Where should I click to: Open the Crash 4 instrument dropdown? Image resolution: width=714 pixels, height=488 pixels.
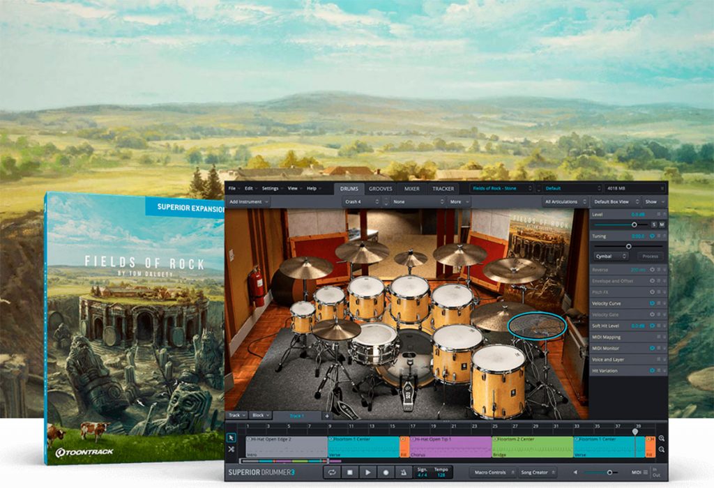click(362, 201)
